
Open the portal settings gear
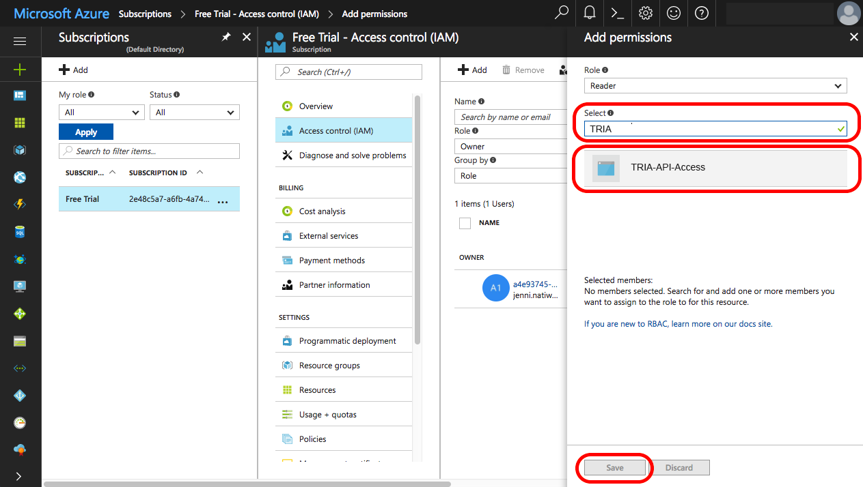point(645,13)
